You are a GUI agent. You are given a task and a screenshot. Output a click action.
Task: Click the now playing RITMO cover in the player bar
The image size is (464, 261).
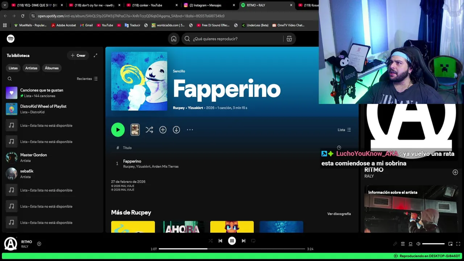11,244
